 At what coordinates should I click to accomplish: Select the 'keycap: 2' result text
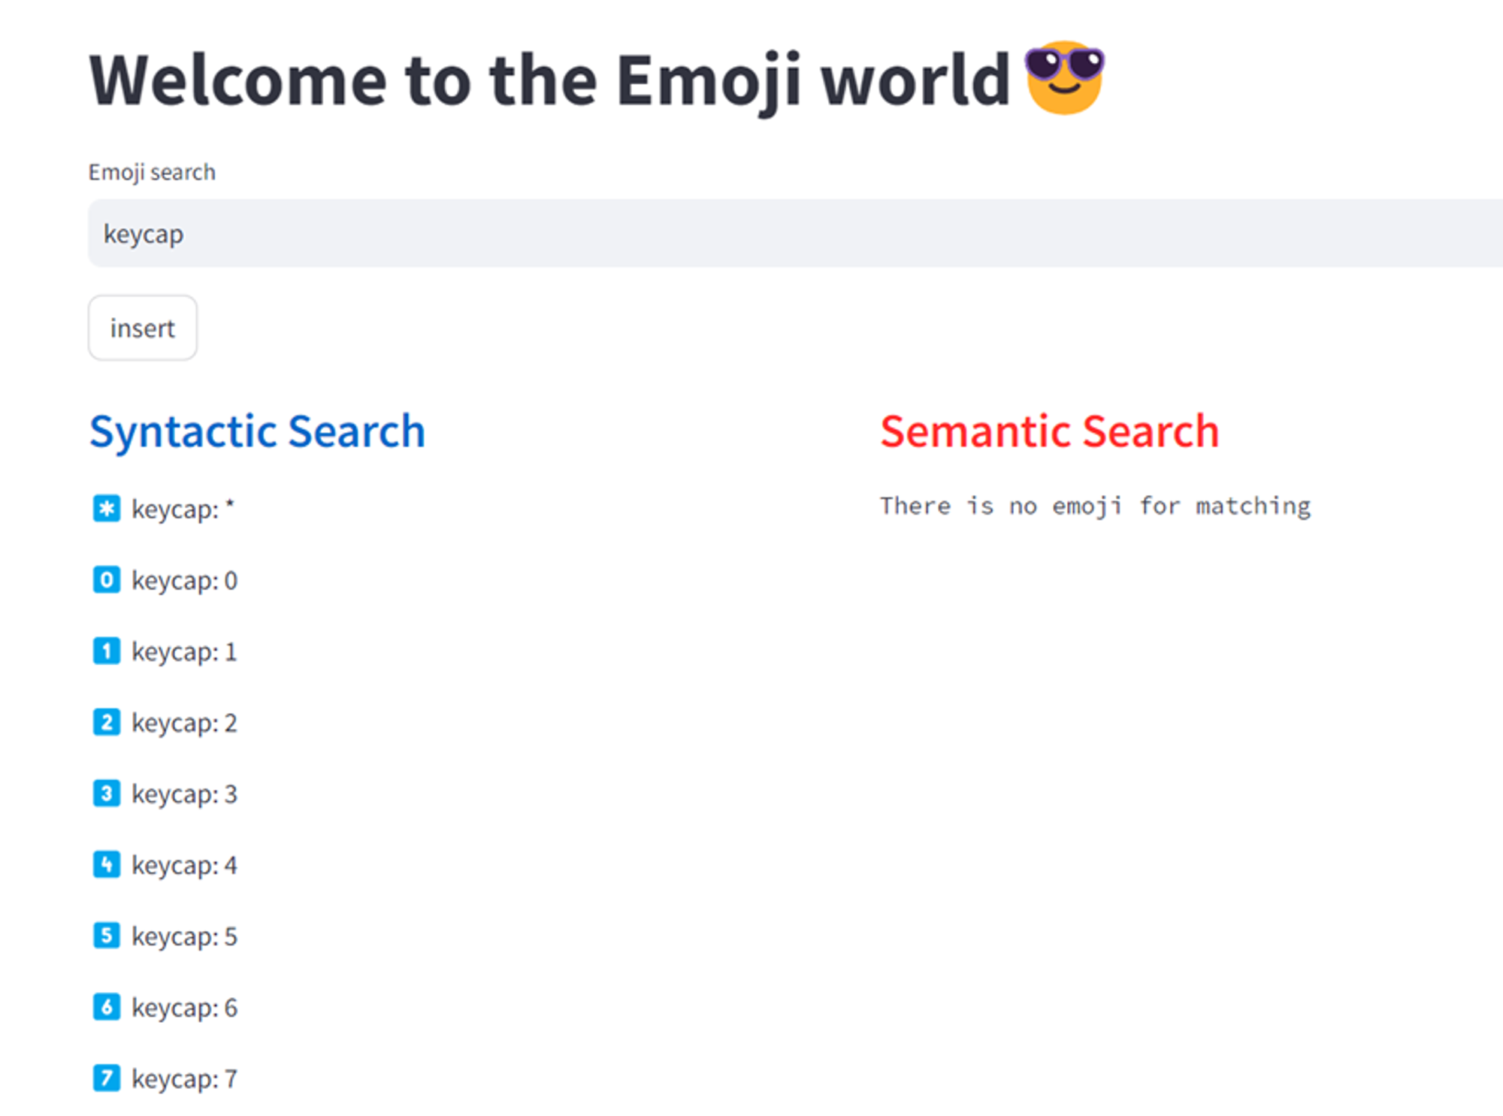[x=184, y=723]
